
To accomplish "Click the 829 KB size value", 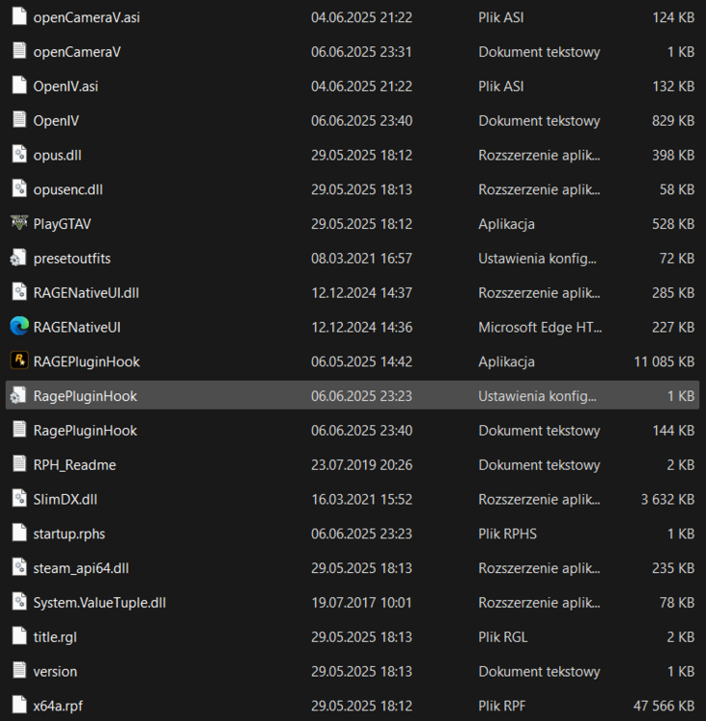I will [x=673, y=121].
